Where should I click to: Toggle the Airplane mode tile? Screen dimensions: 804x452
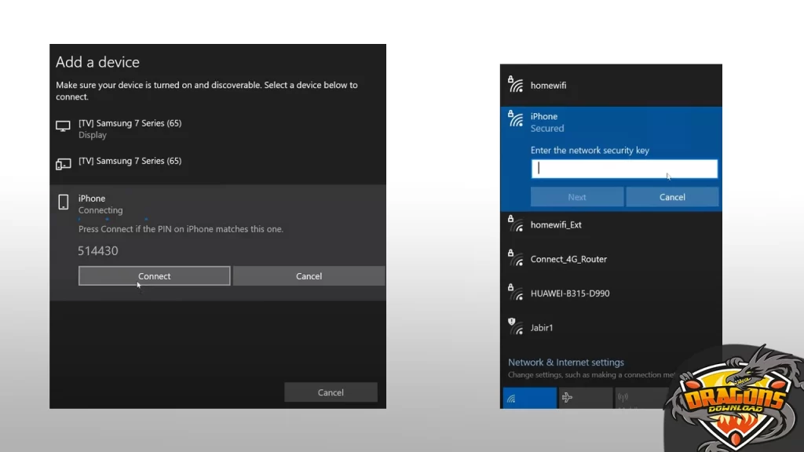(x=585, y=398)
